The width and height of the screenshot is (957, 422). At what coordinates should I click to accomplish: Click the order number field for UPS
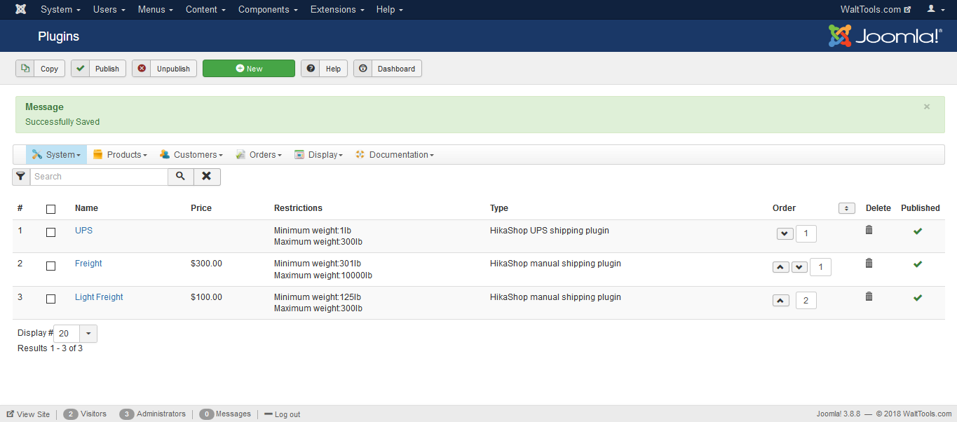coord(806,234)
